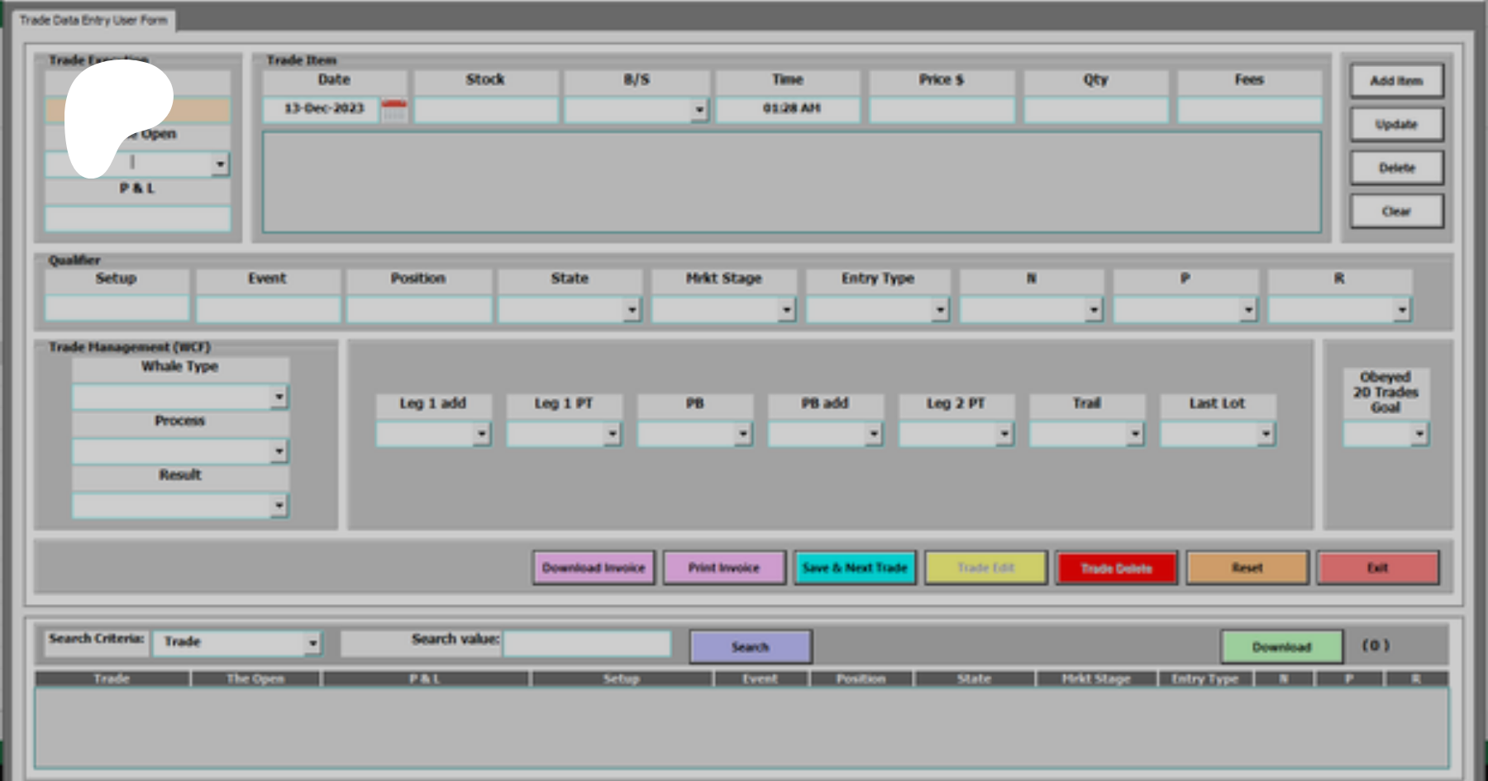Click the Add Item button
Image resolution: width=1488 pixels, height=781 pixels.
tap(1396, 81)
